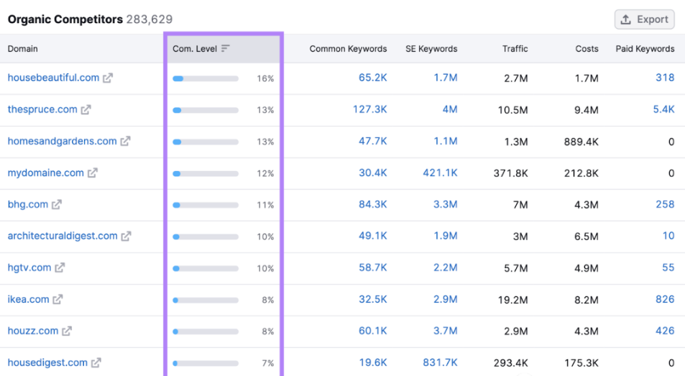This screenshot has height=376, width=685.
Task: Click external link icon next to thespruce.com
Action: [x=86, y=110]
